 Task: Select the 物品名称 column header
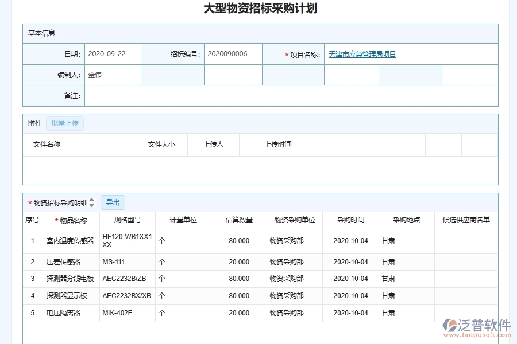click(x=72, y=220)
